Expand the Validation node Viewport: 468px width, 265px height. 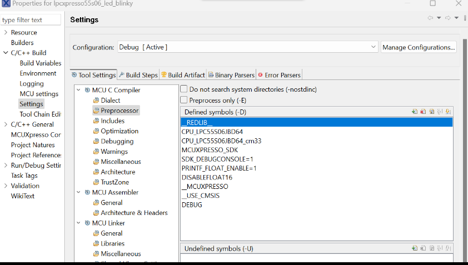click(6, 186)
